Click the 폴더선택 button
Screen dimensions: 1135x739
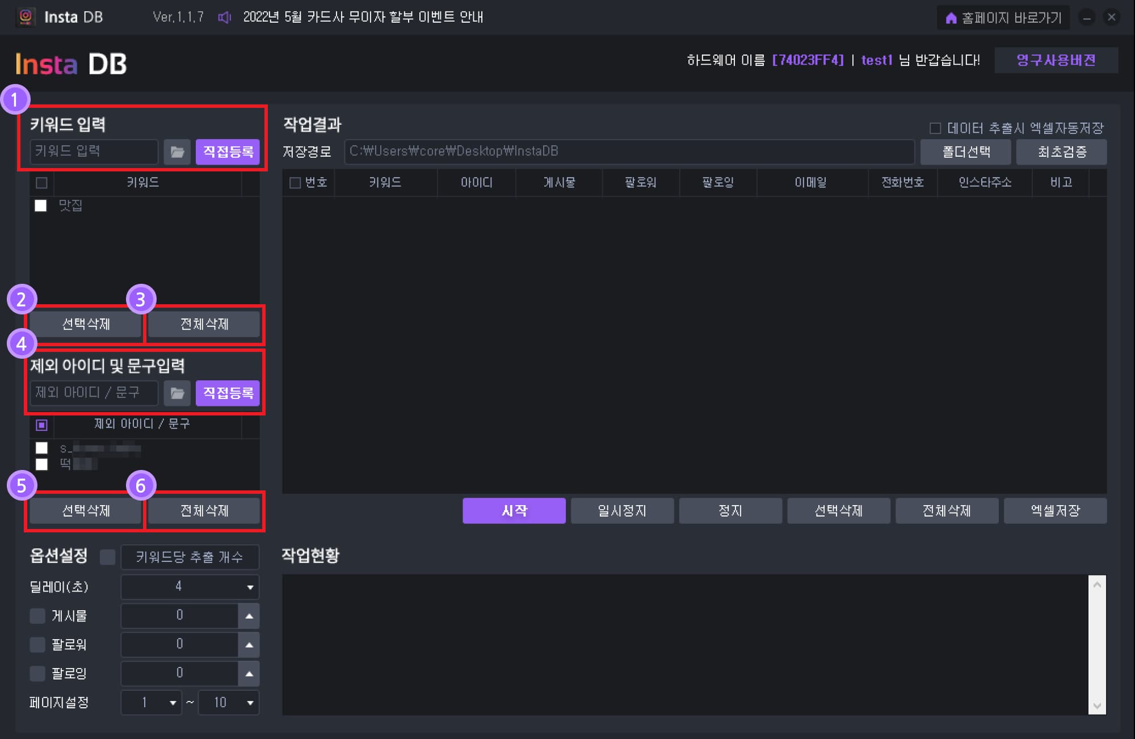[x=966, y=152]
